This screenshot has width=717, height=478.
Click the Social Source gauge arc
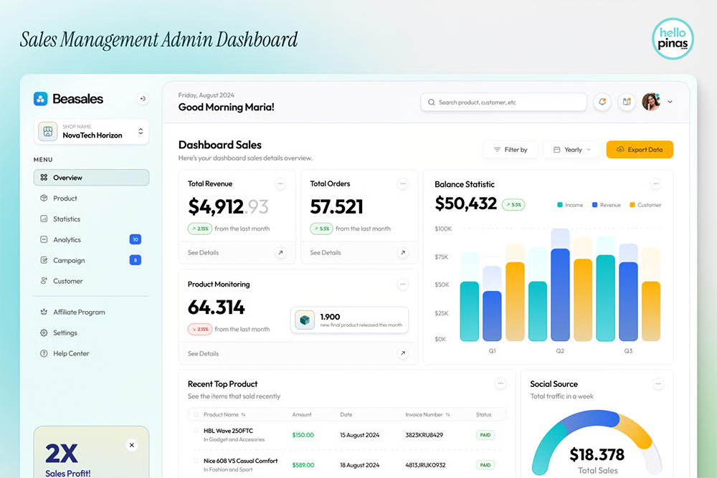pyautogui.click(x=597, y=442)
